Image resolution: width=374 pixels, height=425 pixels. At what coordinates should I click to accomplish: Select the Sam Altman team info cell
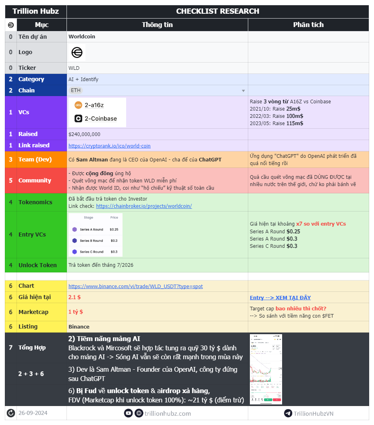[157, 159]
